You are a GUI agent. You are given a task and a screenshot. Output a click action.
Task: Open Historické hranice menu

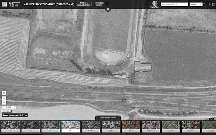click(x=99, y=4)
